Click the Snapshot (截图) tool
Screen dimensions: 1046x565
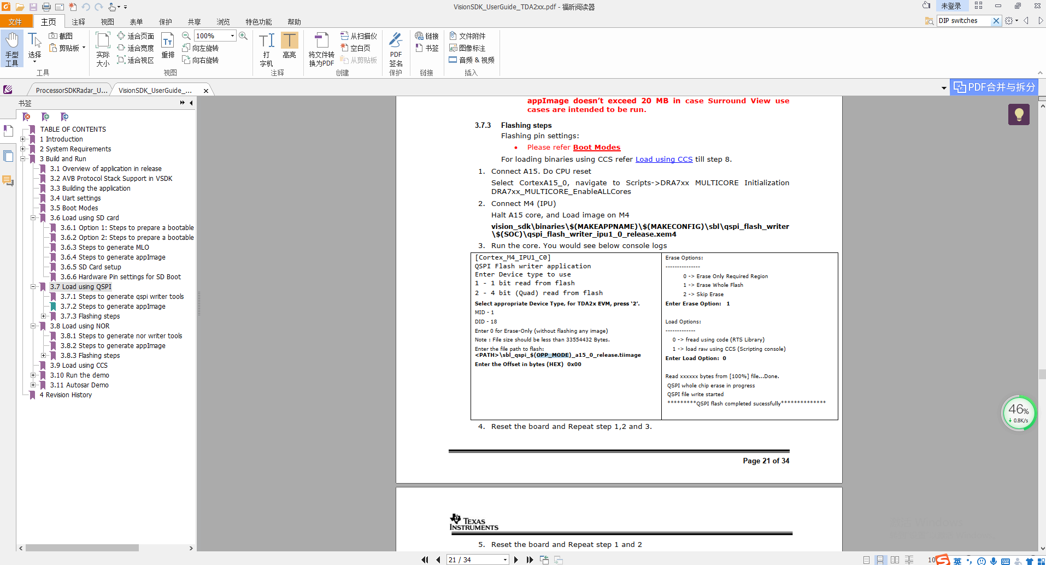(x=61, y=36)
